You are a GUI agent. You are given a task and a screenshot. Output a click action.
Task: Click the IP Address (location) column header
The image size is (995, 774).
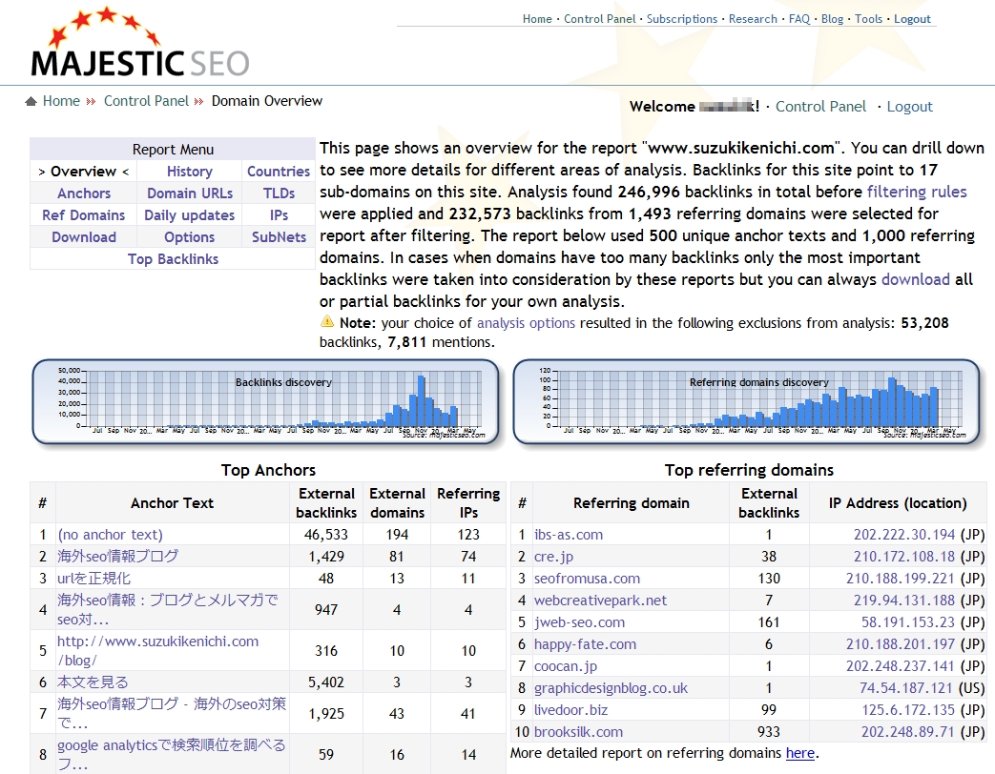pyautogui.click(x=898, y=503)
